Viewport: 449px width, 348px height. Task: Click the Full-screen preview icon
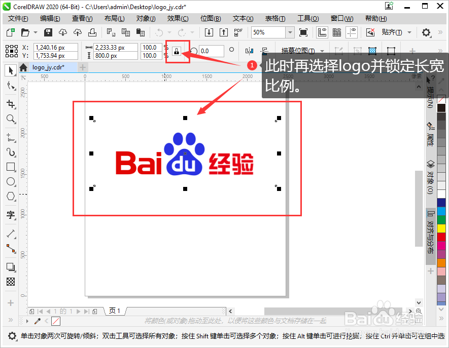pos(303,32)
